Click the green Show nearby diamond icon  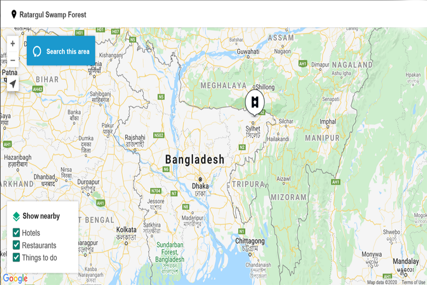[x=16, y=216]
